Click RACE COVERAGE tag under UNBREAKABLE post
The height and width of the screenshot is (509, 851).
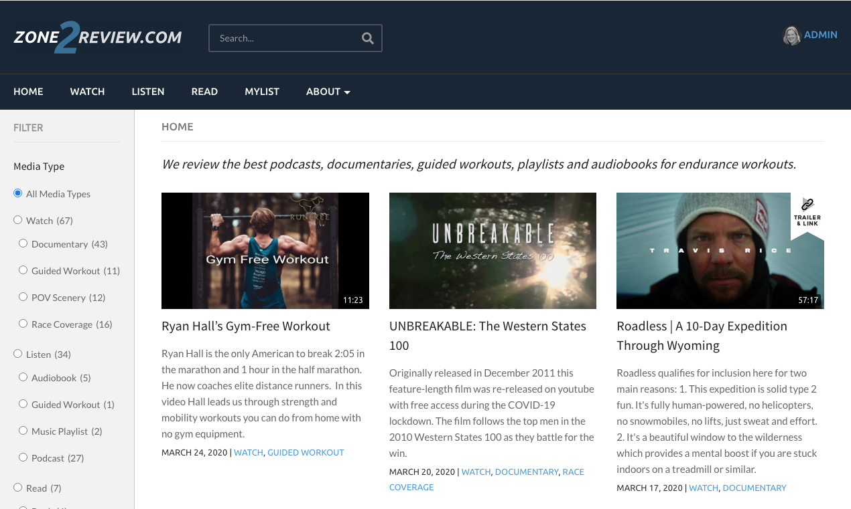click(486, 480)
